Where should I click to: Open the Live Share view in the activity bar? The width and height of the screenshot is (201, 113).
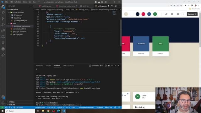click(x=3, y=55)
